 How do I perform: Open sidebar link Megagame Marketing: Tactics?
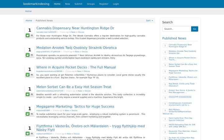(183, 72)
